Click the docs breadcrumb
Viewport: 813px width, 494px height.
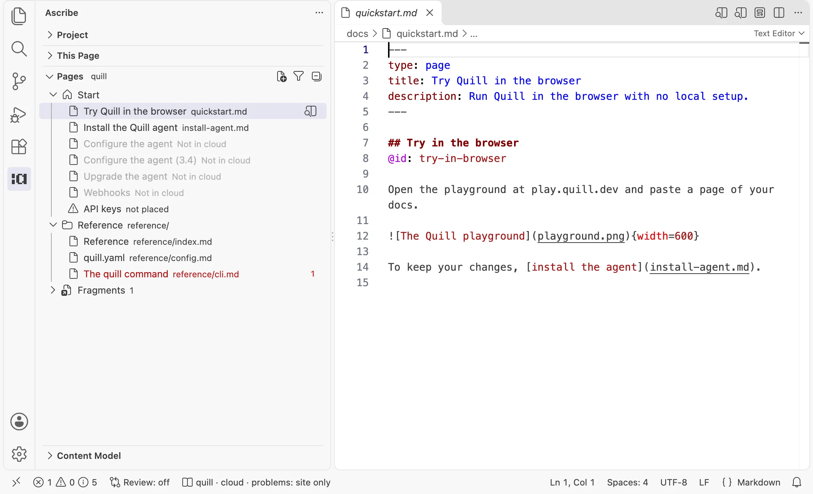pos(357,34)
